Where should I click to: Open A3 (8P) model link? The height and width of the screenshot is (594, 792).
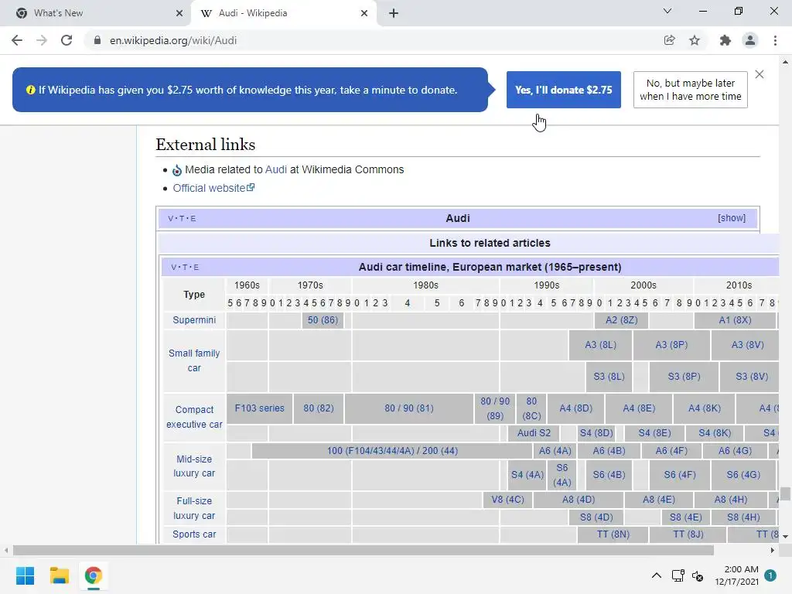pos(671,345)
